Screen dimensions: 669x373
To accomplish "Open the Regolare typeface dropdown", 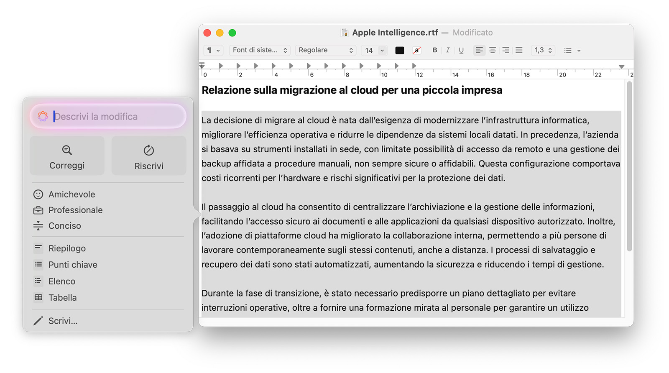I will (x=326, y=50).
